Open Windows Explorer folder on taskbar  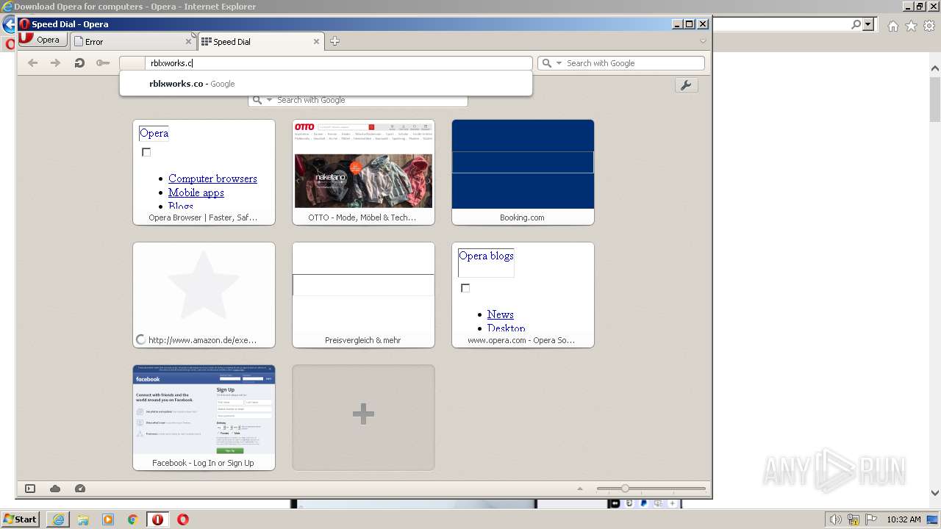pyautogui.click(x=83, y=519)
